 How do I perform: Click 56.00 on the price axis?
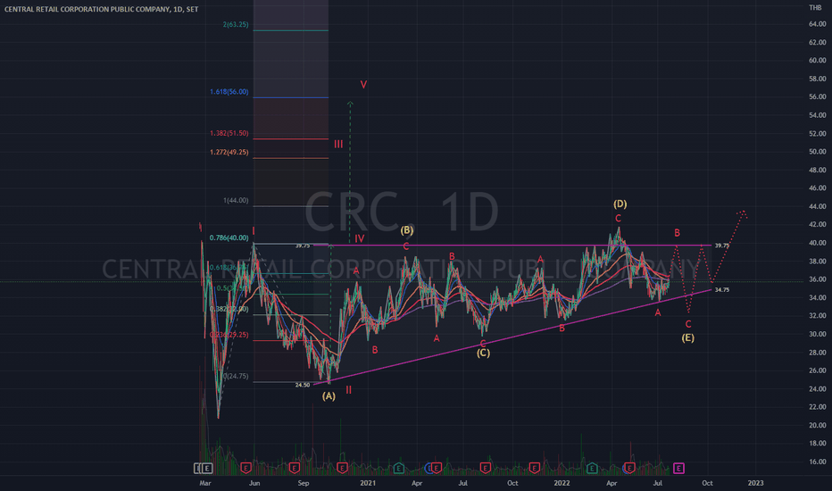(817, 97)
